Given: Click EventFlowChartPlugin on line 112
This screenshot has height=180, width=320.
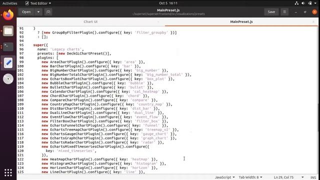Looking at the screenshot, I should pyautogui.click(x=70, y=117).
